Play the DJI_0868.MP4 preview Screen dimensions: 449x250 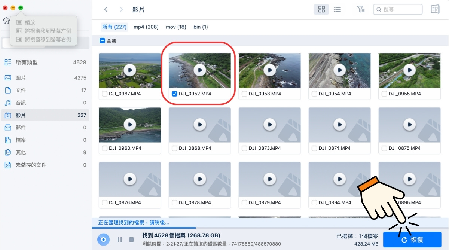200,125
